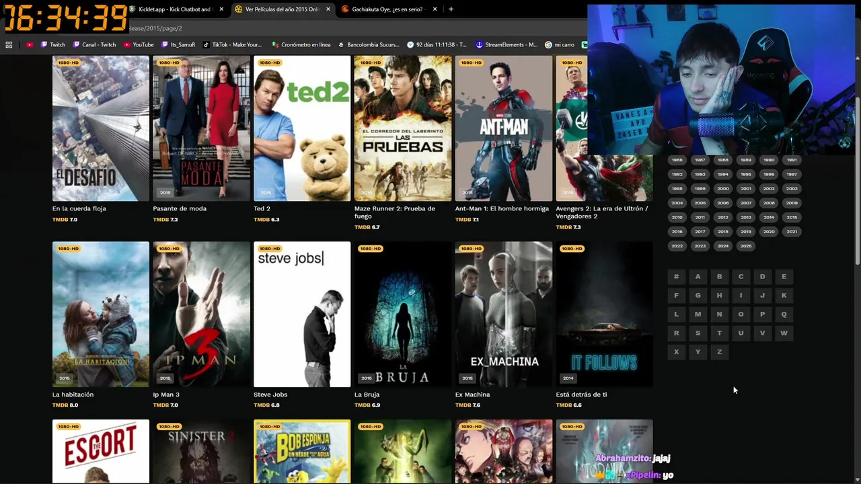
Task: Open the Pasante de moda poster
Action: click(x=201, y=128)
